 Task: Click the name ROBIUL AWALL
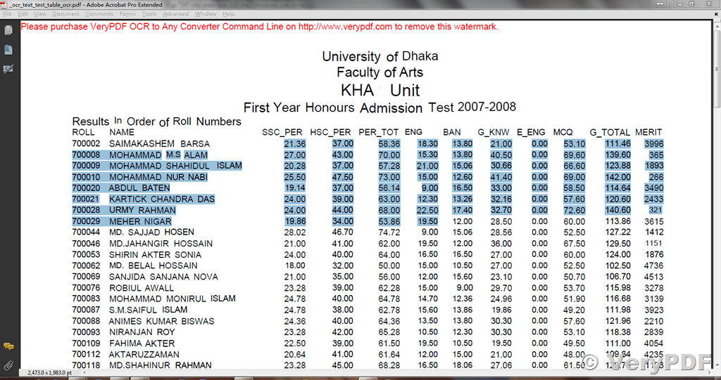(x=142, y=288)
